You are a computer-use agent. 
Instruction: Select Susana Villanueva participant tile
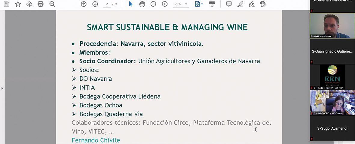point(332,6)
